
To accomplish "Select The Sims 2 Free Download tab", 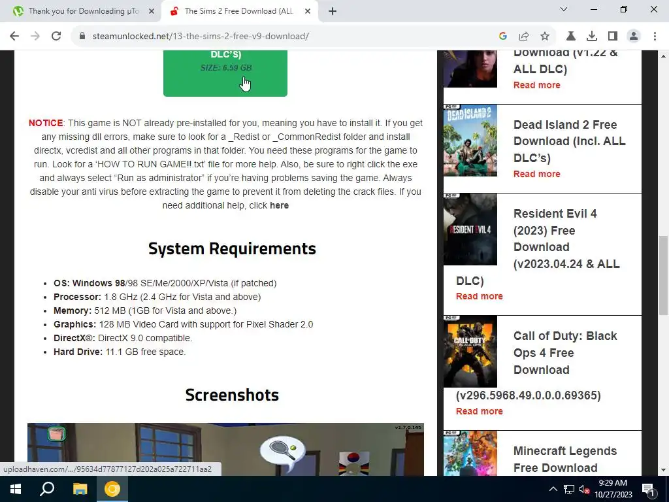I will (x=239, y=11).
